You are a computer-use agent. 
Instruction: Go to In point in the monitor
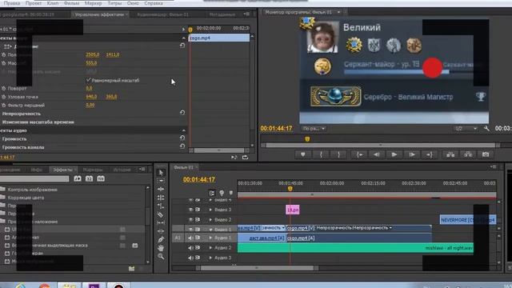click(359, 154)
